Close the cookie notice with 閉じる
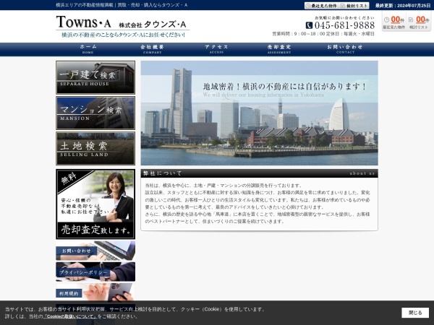434x325 pixels. (415, 313)
